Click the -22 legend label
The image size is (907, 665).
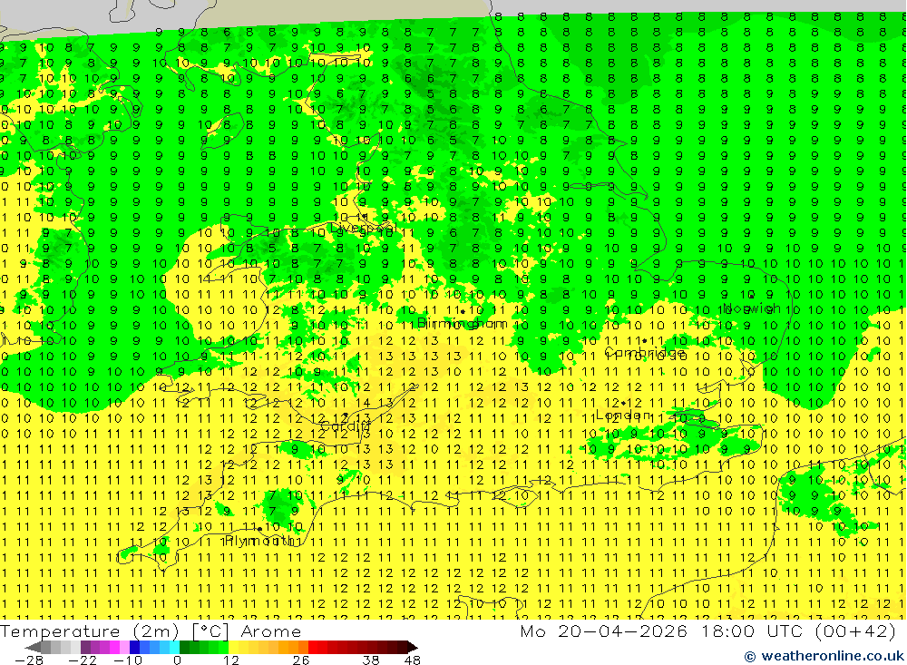[83, 660]
